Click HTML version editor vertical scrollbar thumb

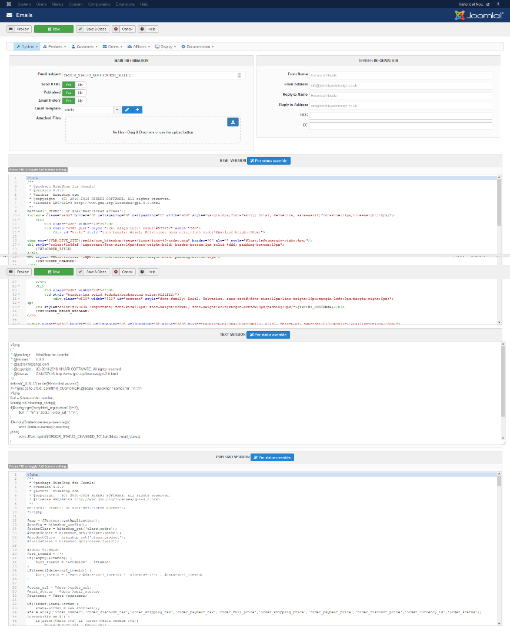pyautogui.click(x=499, y=203)
